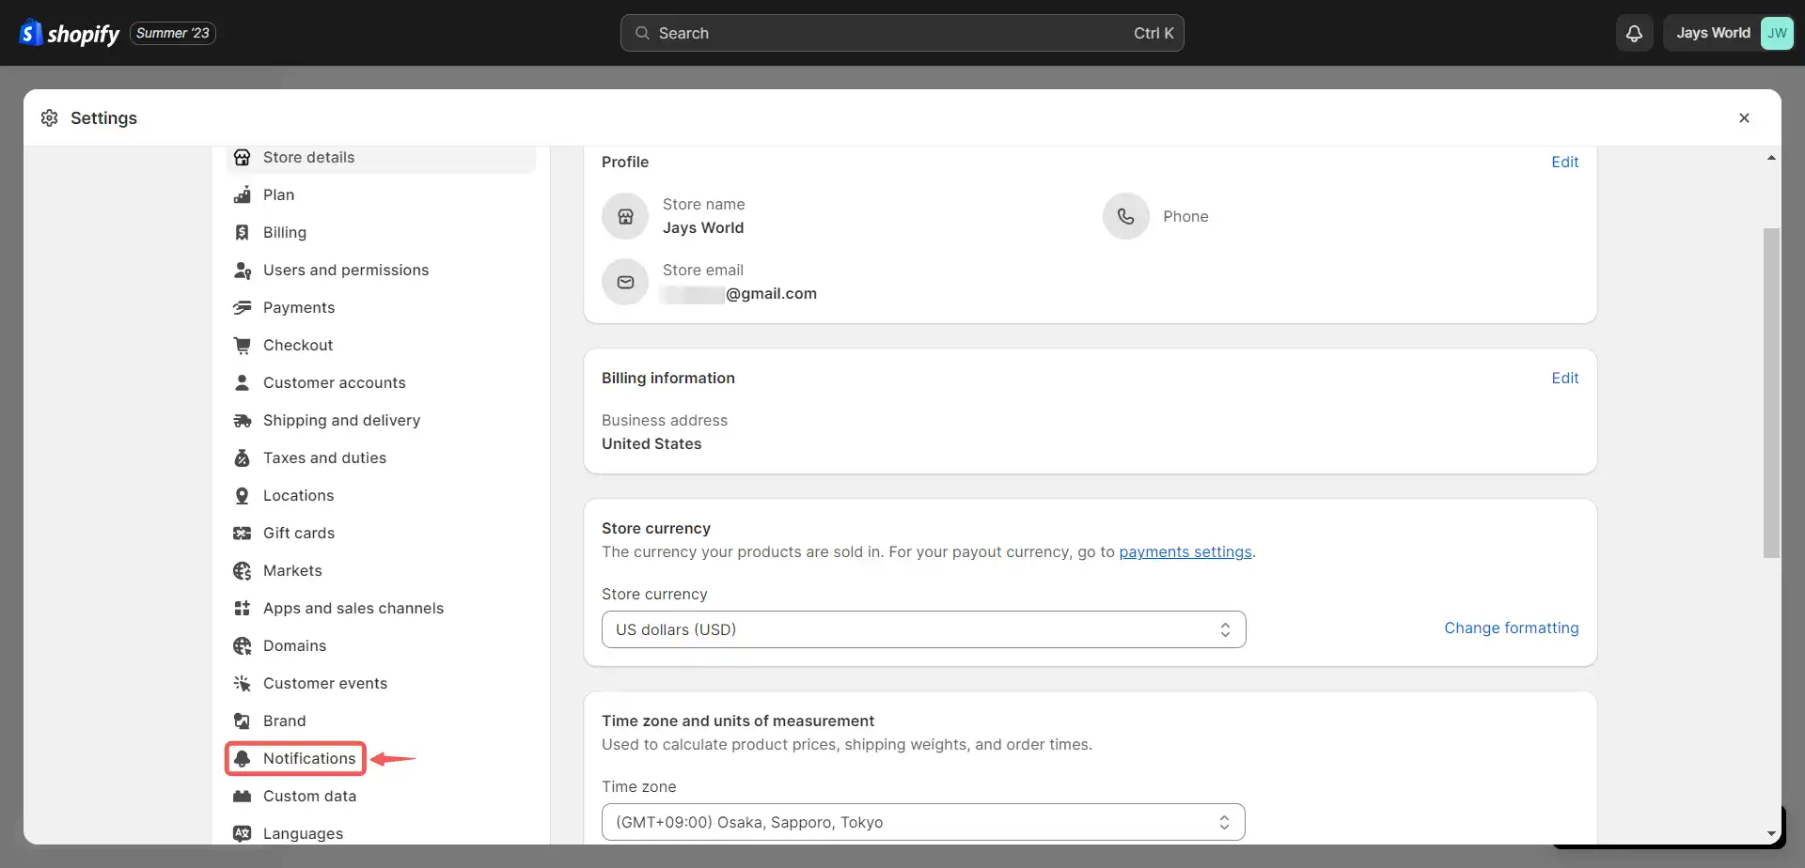Click the Summer '23 badge
1805x868 pixels.
[x=173, y=33]
